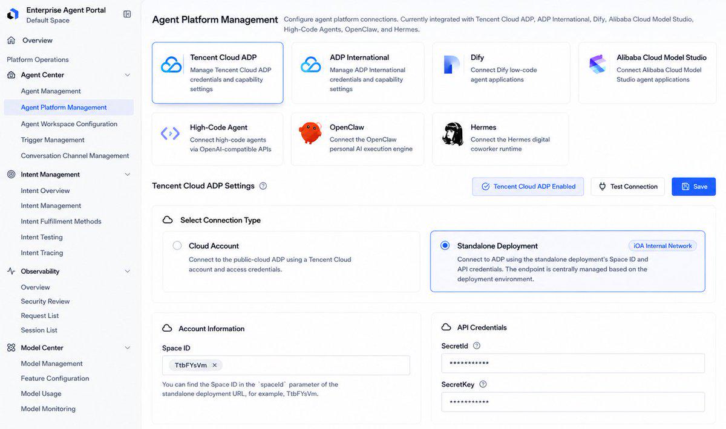The height and width of the screenshot is (429, 726).
Task: Open Conversation Channel Management
Action: click(75, 156)
